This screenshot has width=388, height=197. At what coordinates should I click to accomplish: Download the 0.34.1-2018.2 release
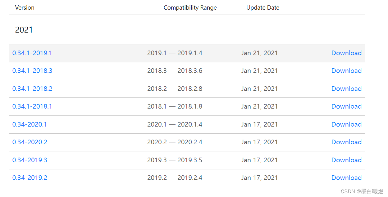346,89
